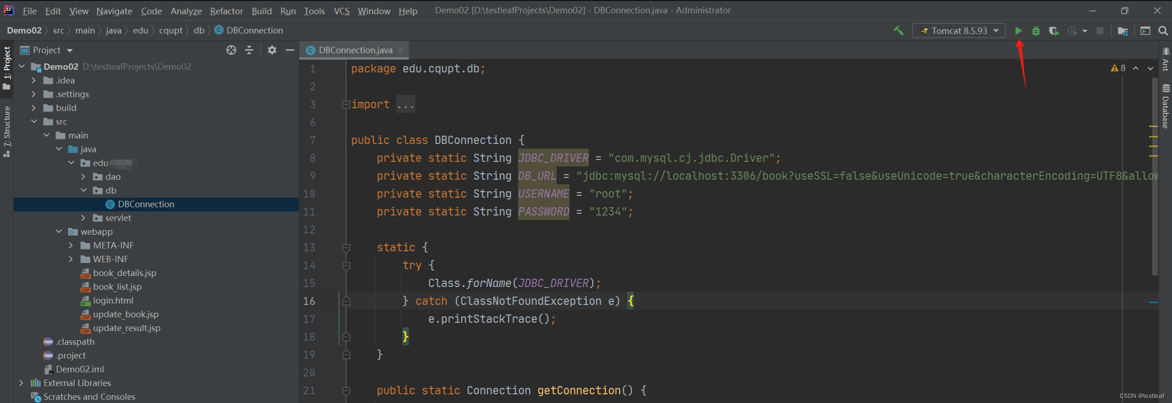
Task: Open the VCS menu
Action: [342, 11]
